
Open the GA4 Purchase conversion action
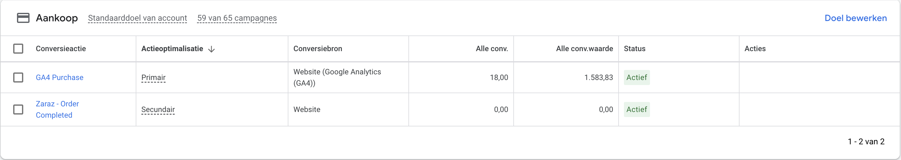(x=59, y=77)
